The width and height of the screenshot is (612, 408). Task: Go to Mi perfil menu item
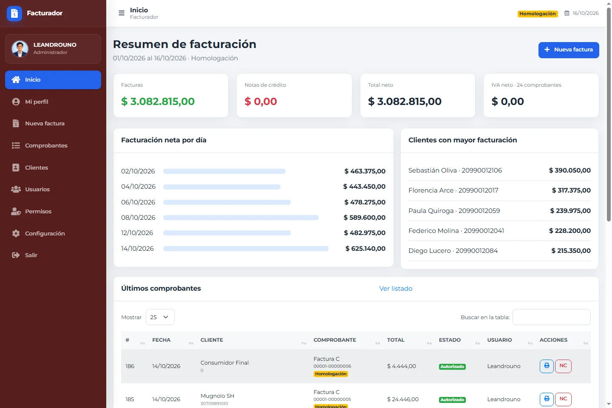click(53, 102)
